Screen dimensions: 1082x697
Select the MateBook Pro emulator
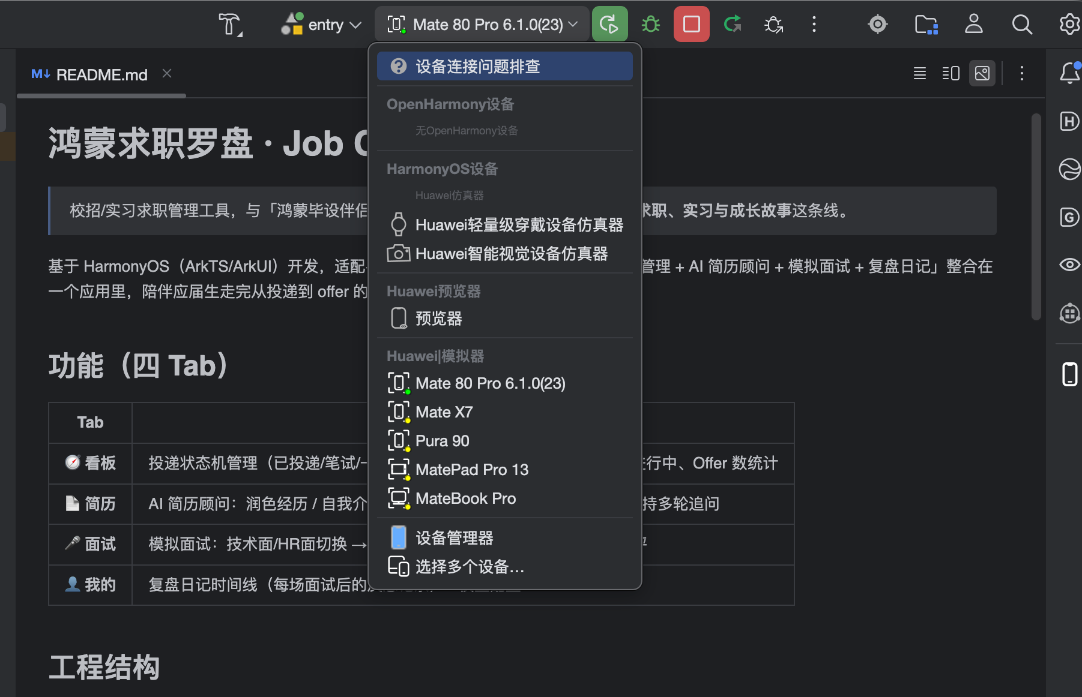click(505, 498)
